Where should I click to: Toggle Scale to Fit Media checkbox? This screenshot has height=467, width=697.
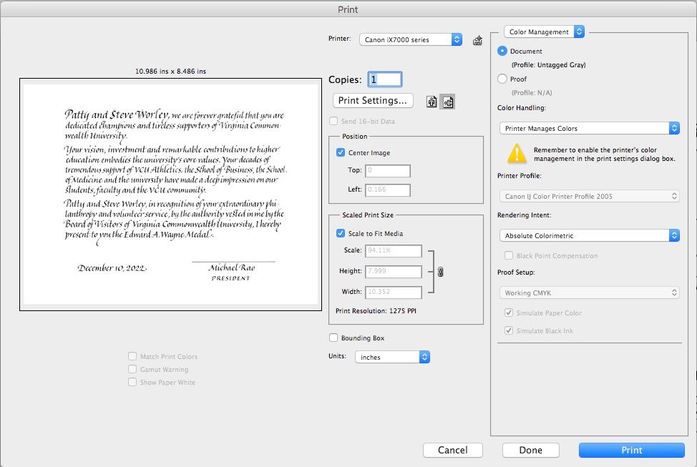coord(341,232)
